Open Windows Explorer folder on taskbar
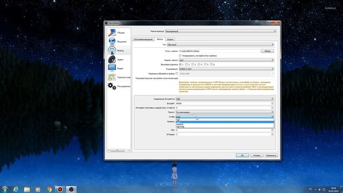The height and width of the screenshot is (193, 343). click(x=27, y=189)
